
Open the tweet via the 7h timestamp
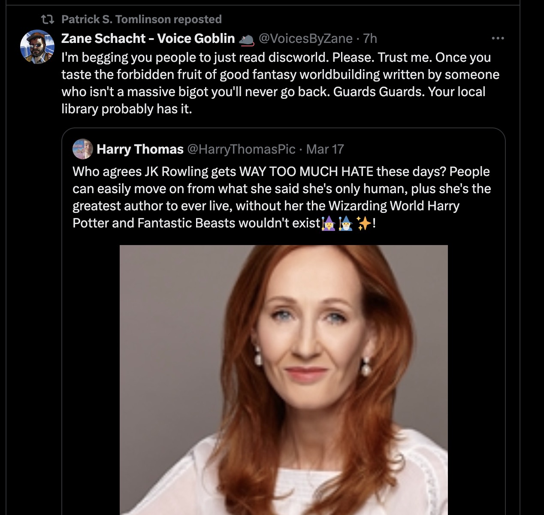(x=370, y=38)
